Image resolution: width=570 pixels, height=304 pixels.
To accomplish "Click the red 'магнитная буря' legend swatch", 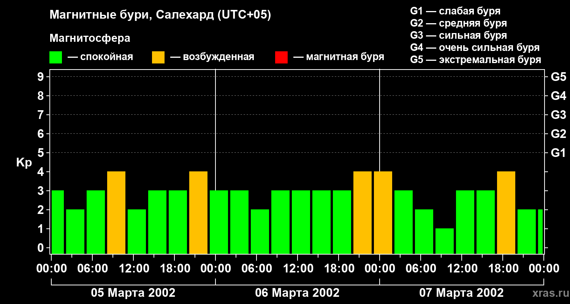I will (281, 57).
